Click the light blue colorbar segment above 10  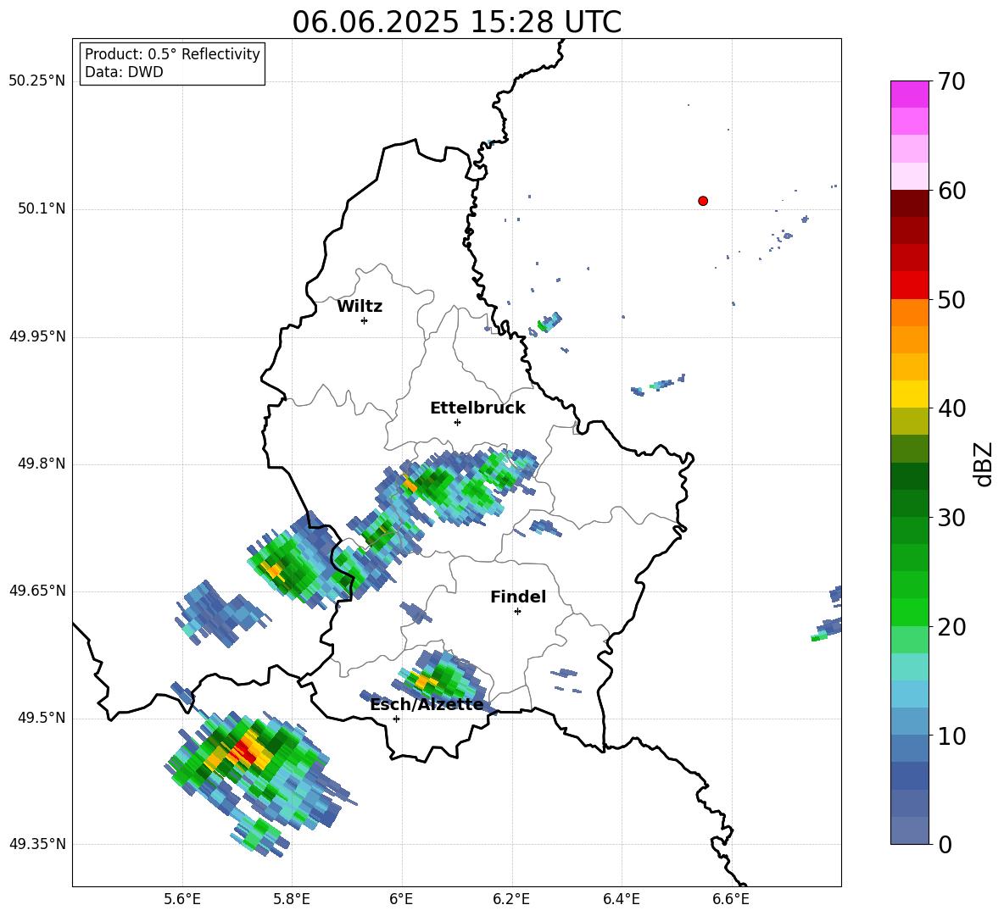click(909, 722)
